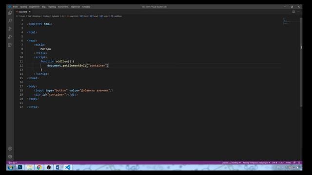Image resolution: width=312 pixels, height=175 pixels.
Task: Select the html breadcrumb
Action: pos(84,16)
